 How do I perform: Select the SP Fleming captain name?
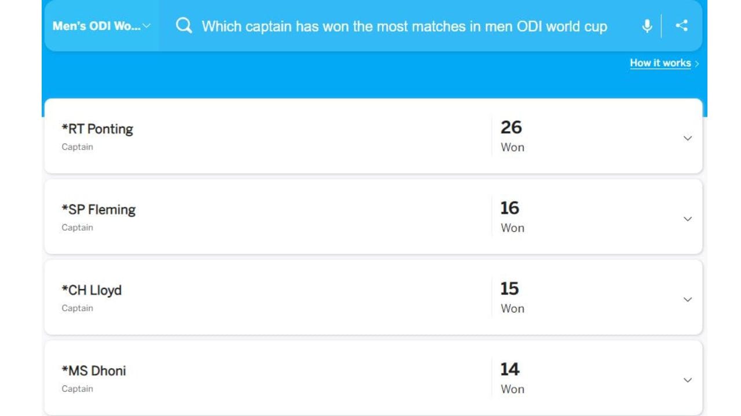98,209
